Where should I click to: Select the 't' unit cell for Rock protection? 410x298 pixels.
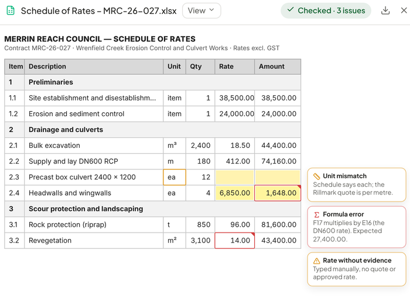(175, 225)
